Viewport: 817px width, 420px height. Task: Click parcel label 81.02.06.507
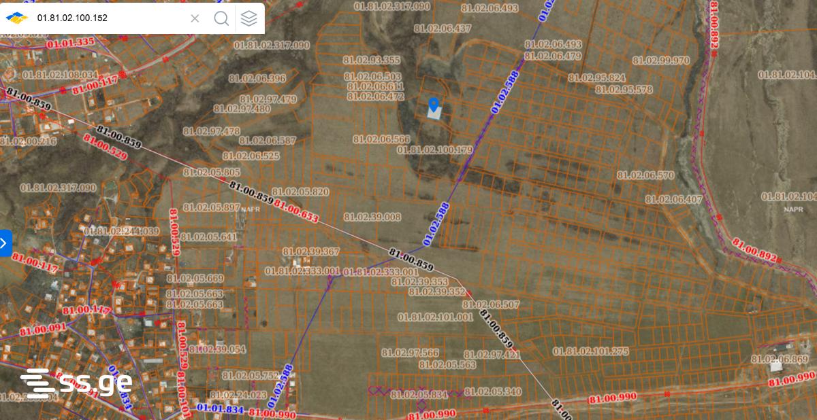(x=491, y=305)
